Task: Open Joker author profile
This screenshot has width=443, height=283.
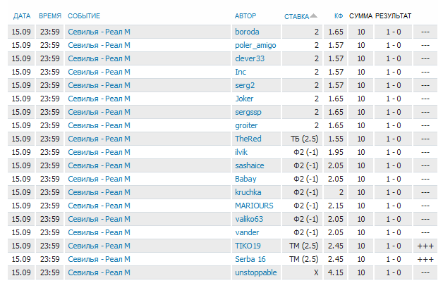Action: pyautogui.click(x=244, y=99)
